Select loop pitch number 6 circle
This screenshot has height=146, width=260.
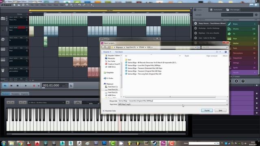[236, 81]
